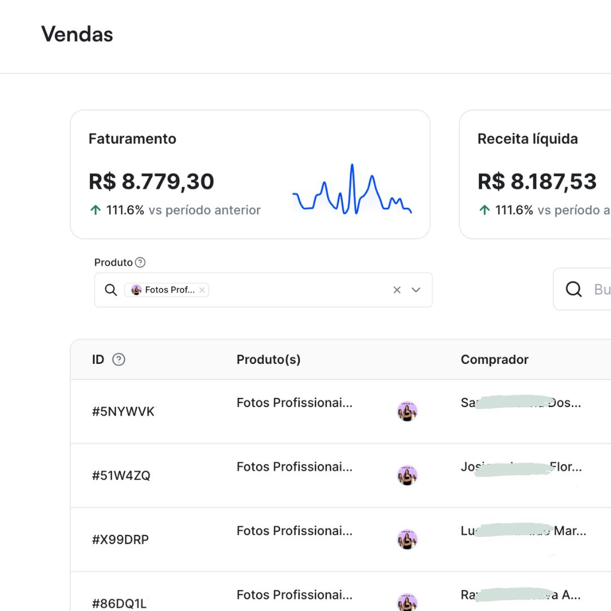The height and width of the screenshot is (611, 611).
Task: Click the Comprador column header
Action: 494,359
